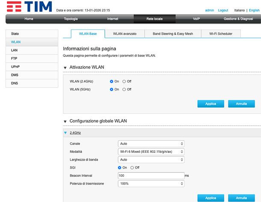Collapse the Attivazione WLAN section triangle
This screenshot has height=202, width=261.
tap(65, 67)
